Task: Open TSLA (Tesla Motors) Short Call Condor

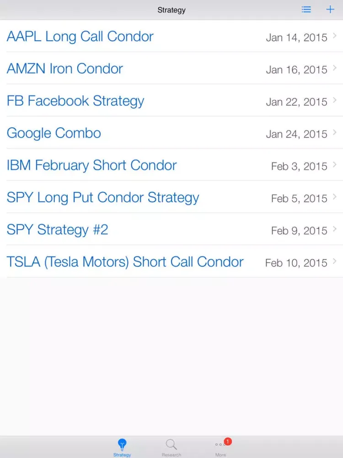Action: [x=125, y=262]
